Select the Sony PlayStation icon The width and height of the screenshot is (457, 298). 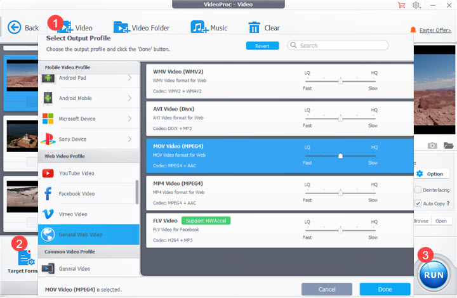point(48,139)
